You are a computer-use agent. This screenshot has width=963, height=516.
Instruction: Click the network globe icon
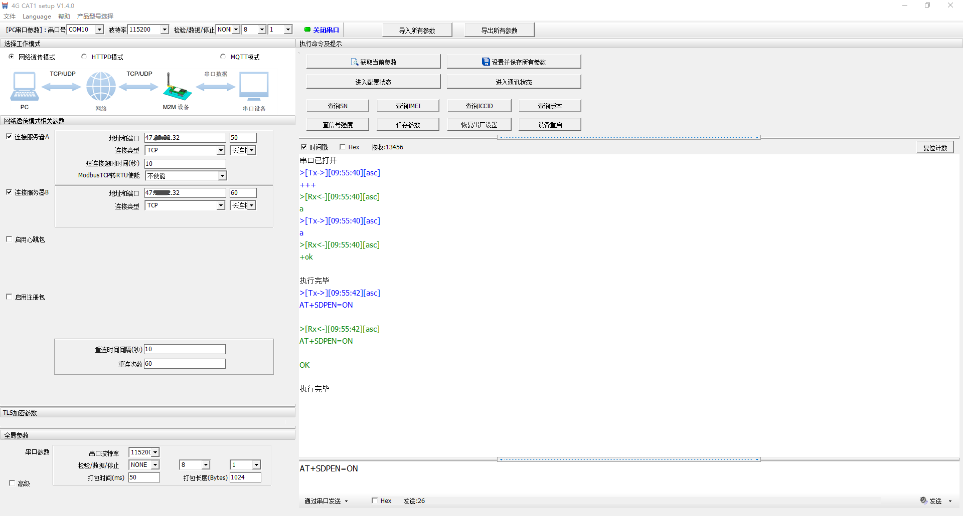[101, 86]
